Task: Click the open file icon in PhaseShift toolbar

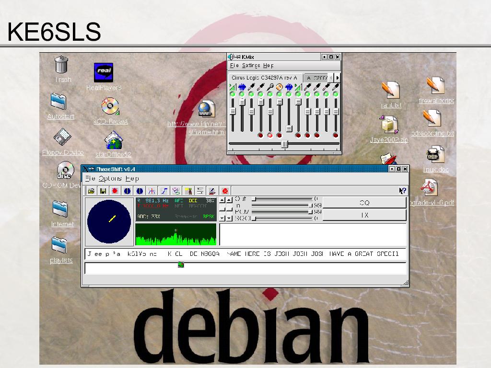Action: click(x=91, y=191)
